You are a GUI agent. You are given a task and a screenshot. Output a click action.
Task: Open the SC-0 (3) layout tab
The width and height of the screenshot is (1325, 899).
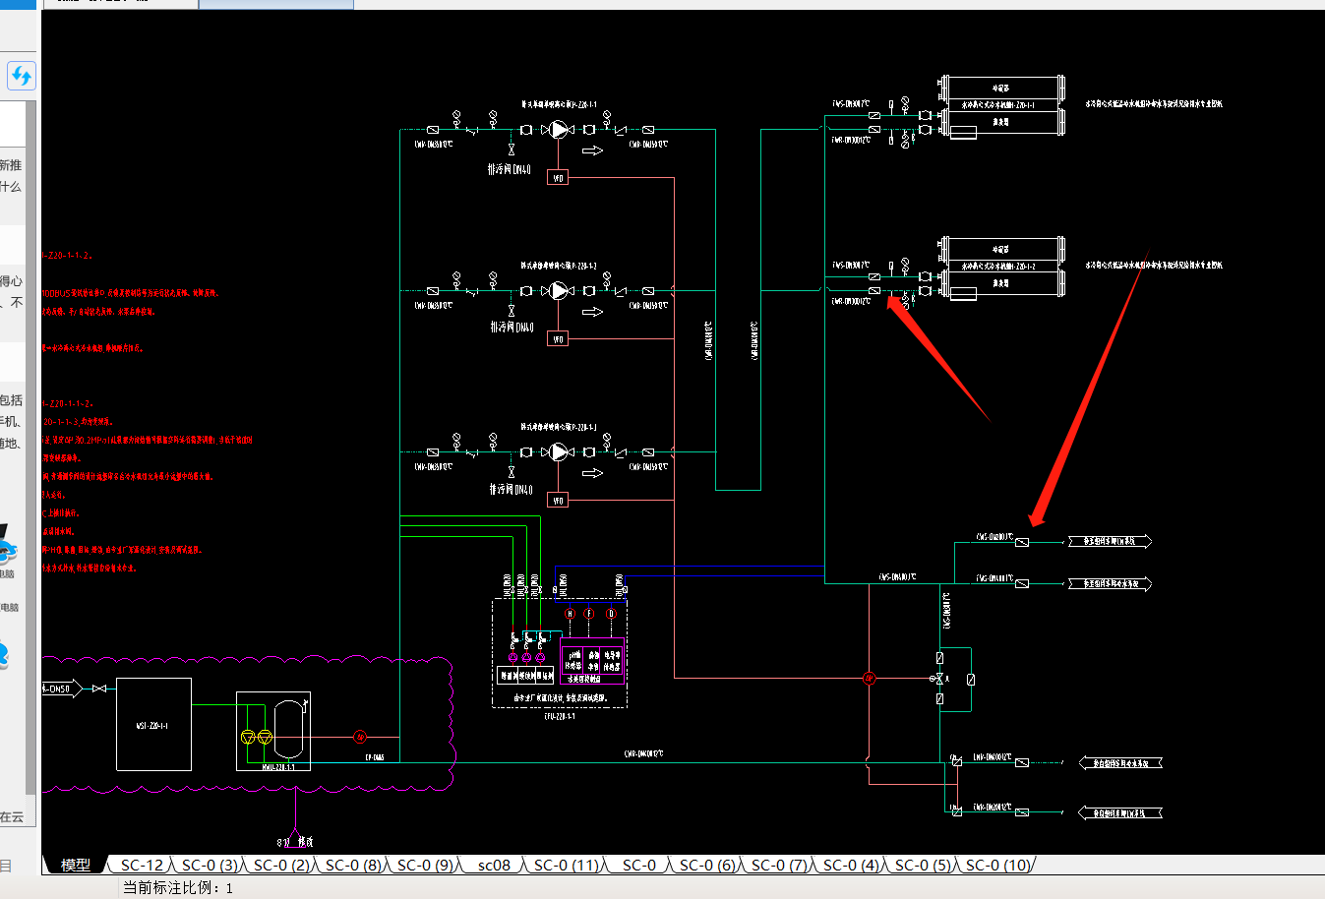(210, 866)
